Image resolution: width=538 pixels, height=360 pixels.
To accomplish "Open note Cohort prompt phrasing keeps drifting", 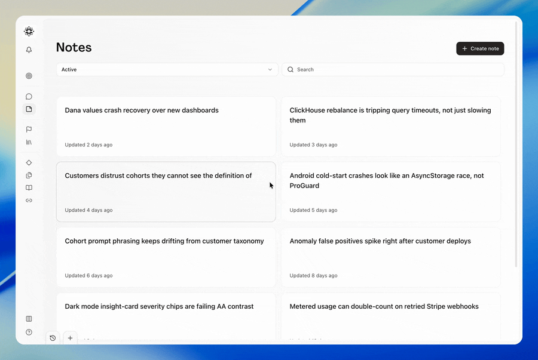I will 166,257.
